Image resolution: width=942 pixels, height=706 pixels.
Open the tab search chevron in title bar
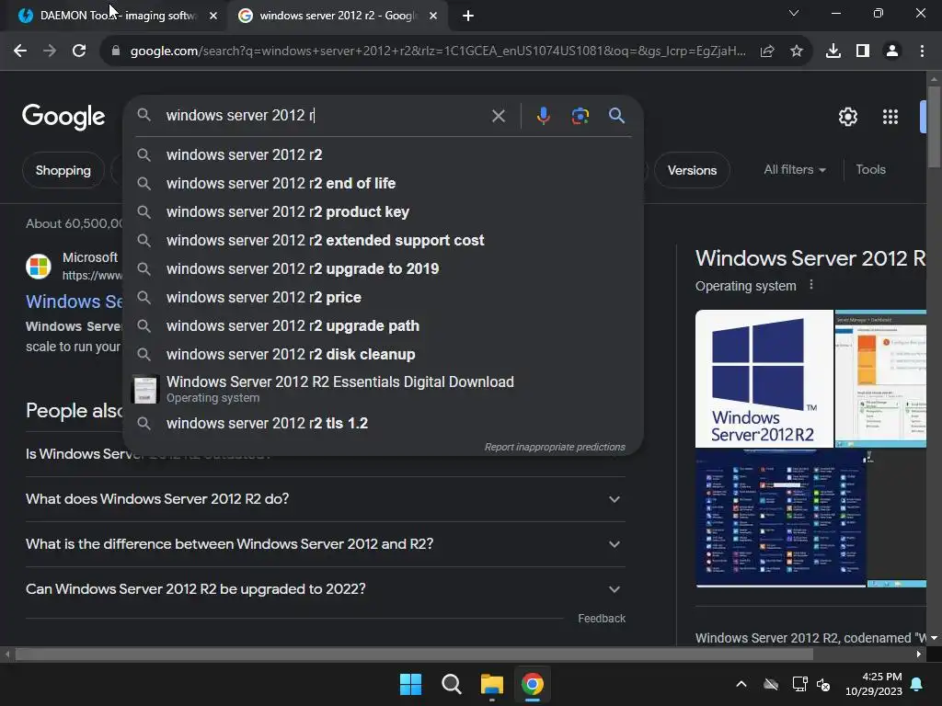point(794,13)
